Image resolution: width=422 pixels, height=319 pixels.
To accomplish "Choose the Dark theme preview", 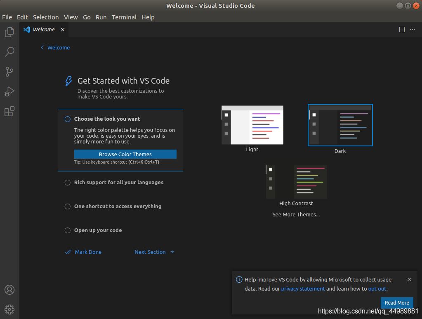I will point(340,125).
